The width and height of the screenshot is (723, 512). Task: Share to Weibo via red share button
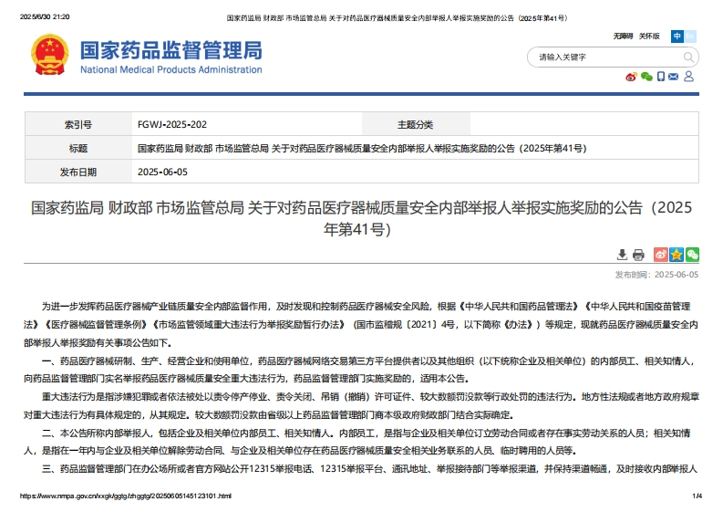point(662,255)
